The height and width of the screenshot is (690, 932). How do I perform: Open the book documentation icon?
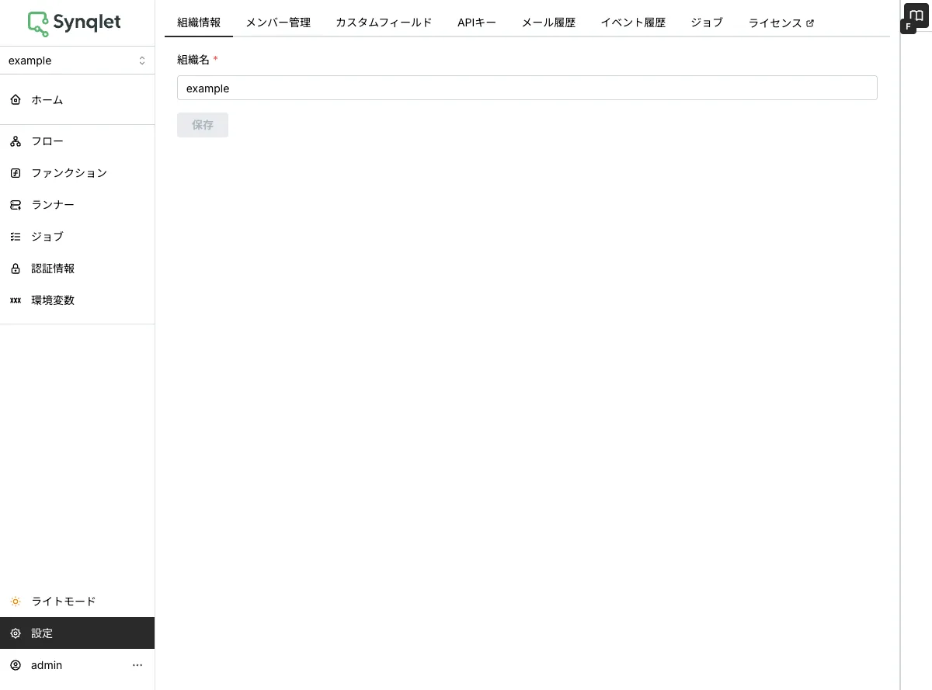tap(916, 15)
